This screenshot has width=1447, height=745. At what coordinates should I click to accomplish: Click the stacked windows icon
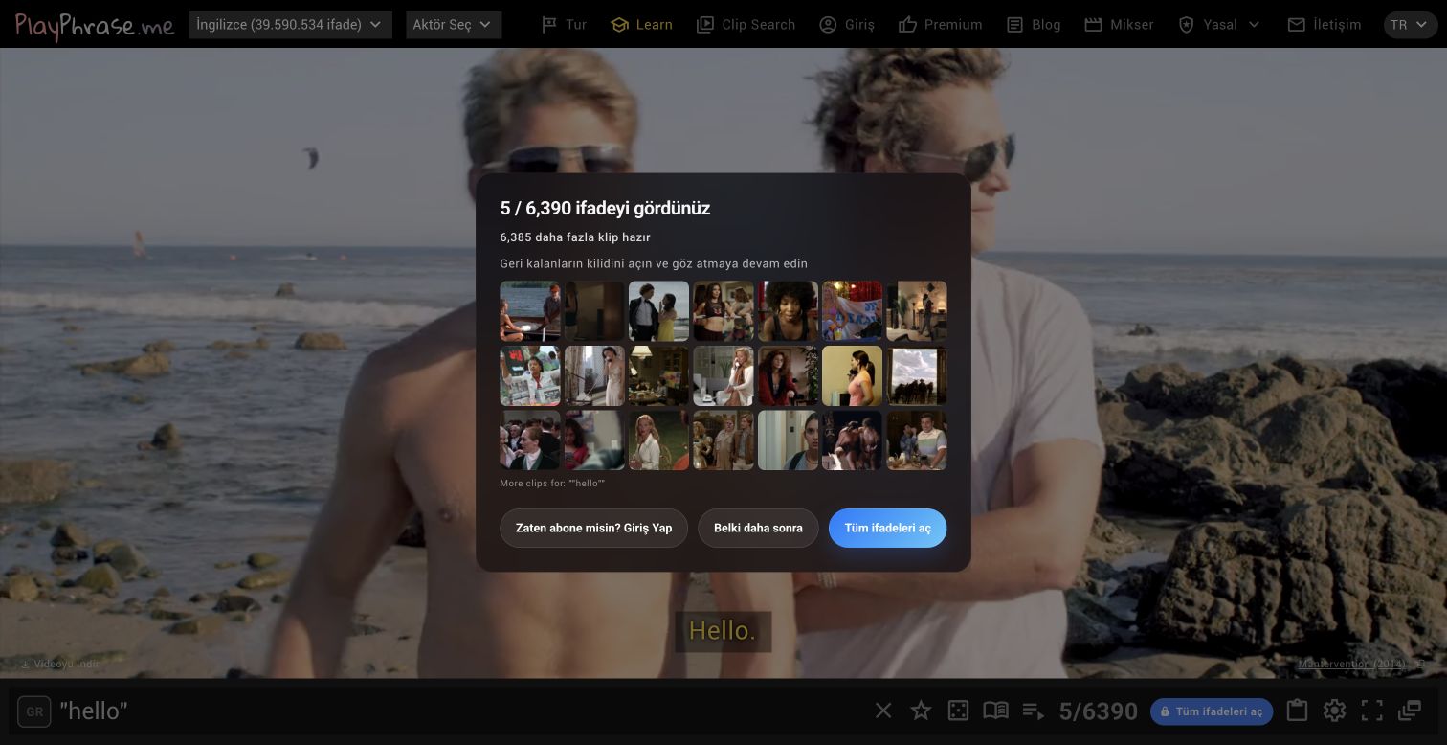1410,711
